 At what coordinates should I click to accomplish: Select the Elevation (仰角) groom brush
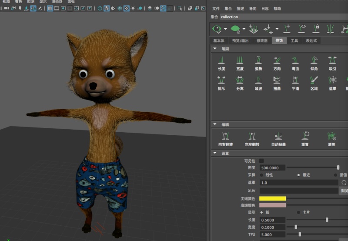[314, 63]
